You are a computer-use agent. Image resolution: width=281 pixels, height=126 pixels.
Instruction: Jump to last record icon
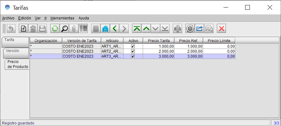(165, 29)
